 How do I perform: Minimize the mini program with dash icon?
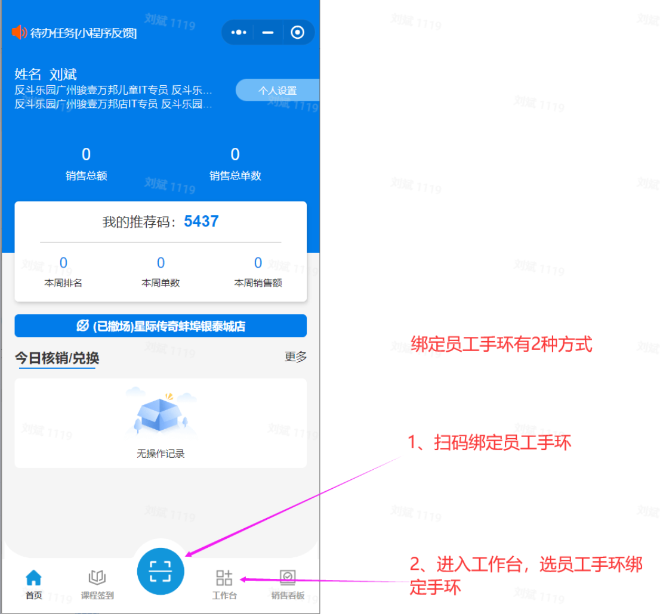coord(268,32)
